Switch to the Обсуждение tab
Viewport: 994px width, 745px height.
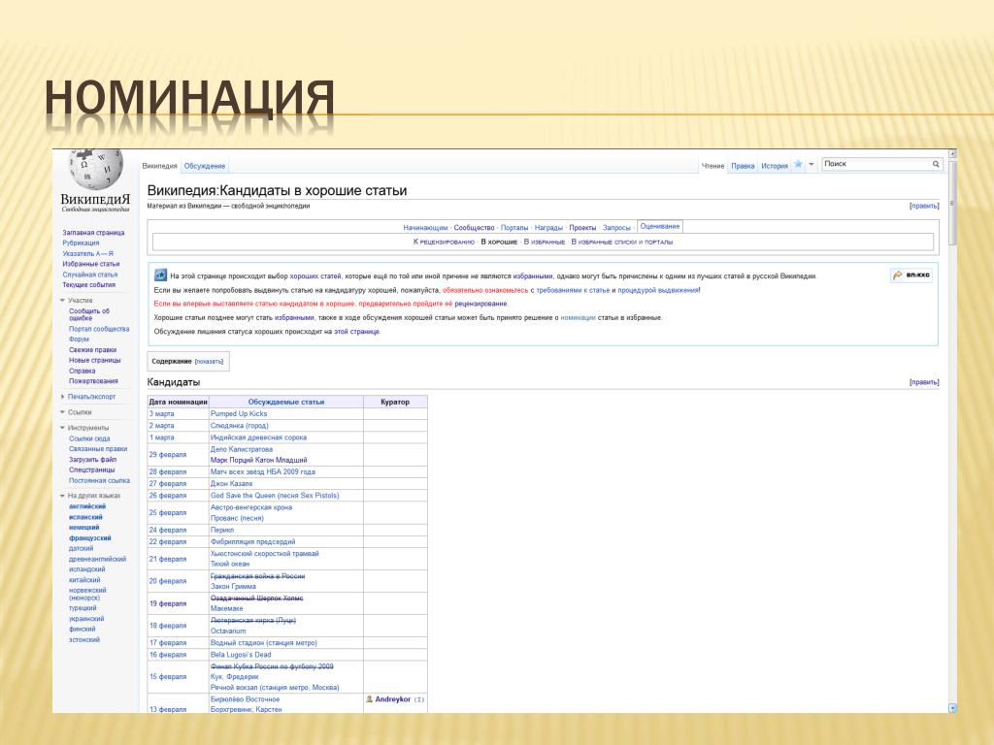(205, 166)
